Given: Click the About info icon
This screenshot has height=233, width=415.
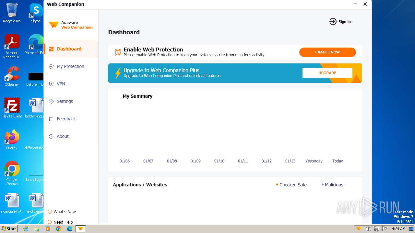Looking at the screenshot, I should (x=51, y=137).
